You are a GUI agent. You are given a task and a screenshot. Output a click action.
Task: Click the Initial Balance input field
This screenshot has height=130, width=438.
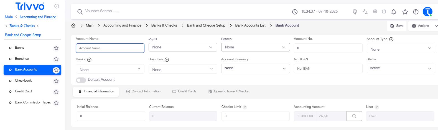coord(111,116)
